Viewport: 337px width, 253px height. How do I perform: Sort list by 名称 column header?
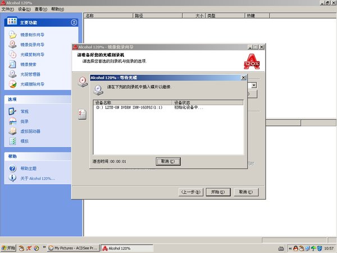click(108, 16)
